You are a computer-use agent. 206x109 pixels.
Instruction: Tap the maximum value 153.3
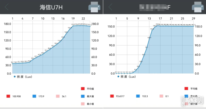pos(145,96)
